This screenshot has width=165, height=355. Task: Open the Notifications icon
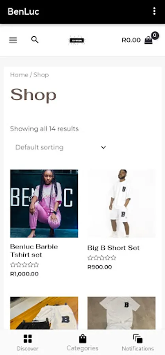[138, 339]
